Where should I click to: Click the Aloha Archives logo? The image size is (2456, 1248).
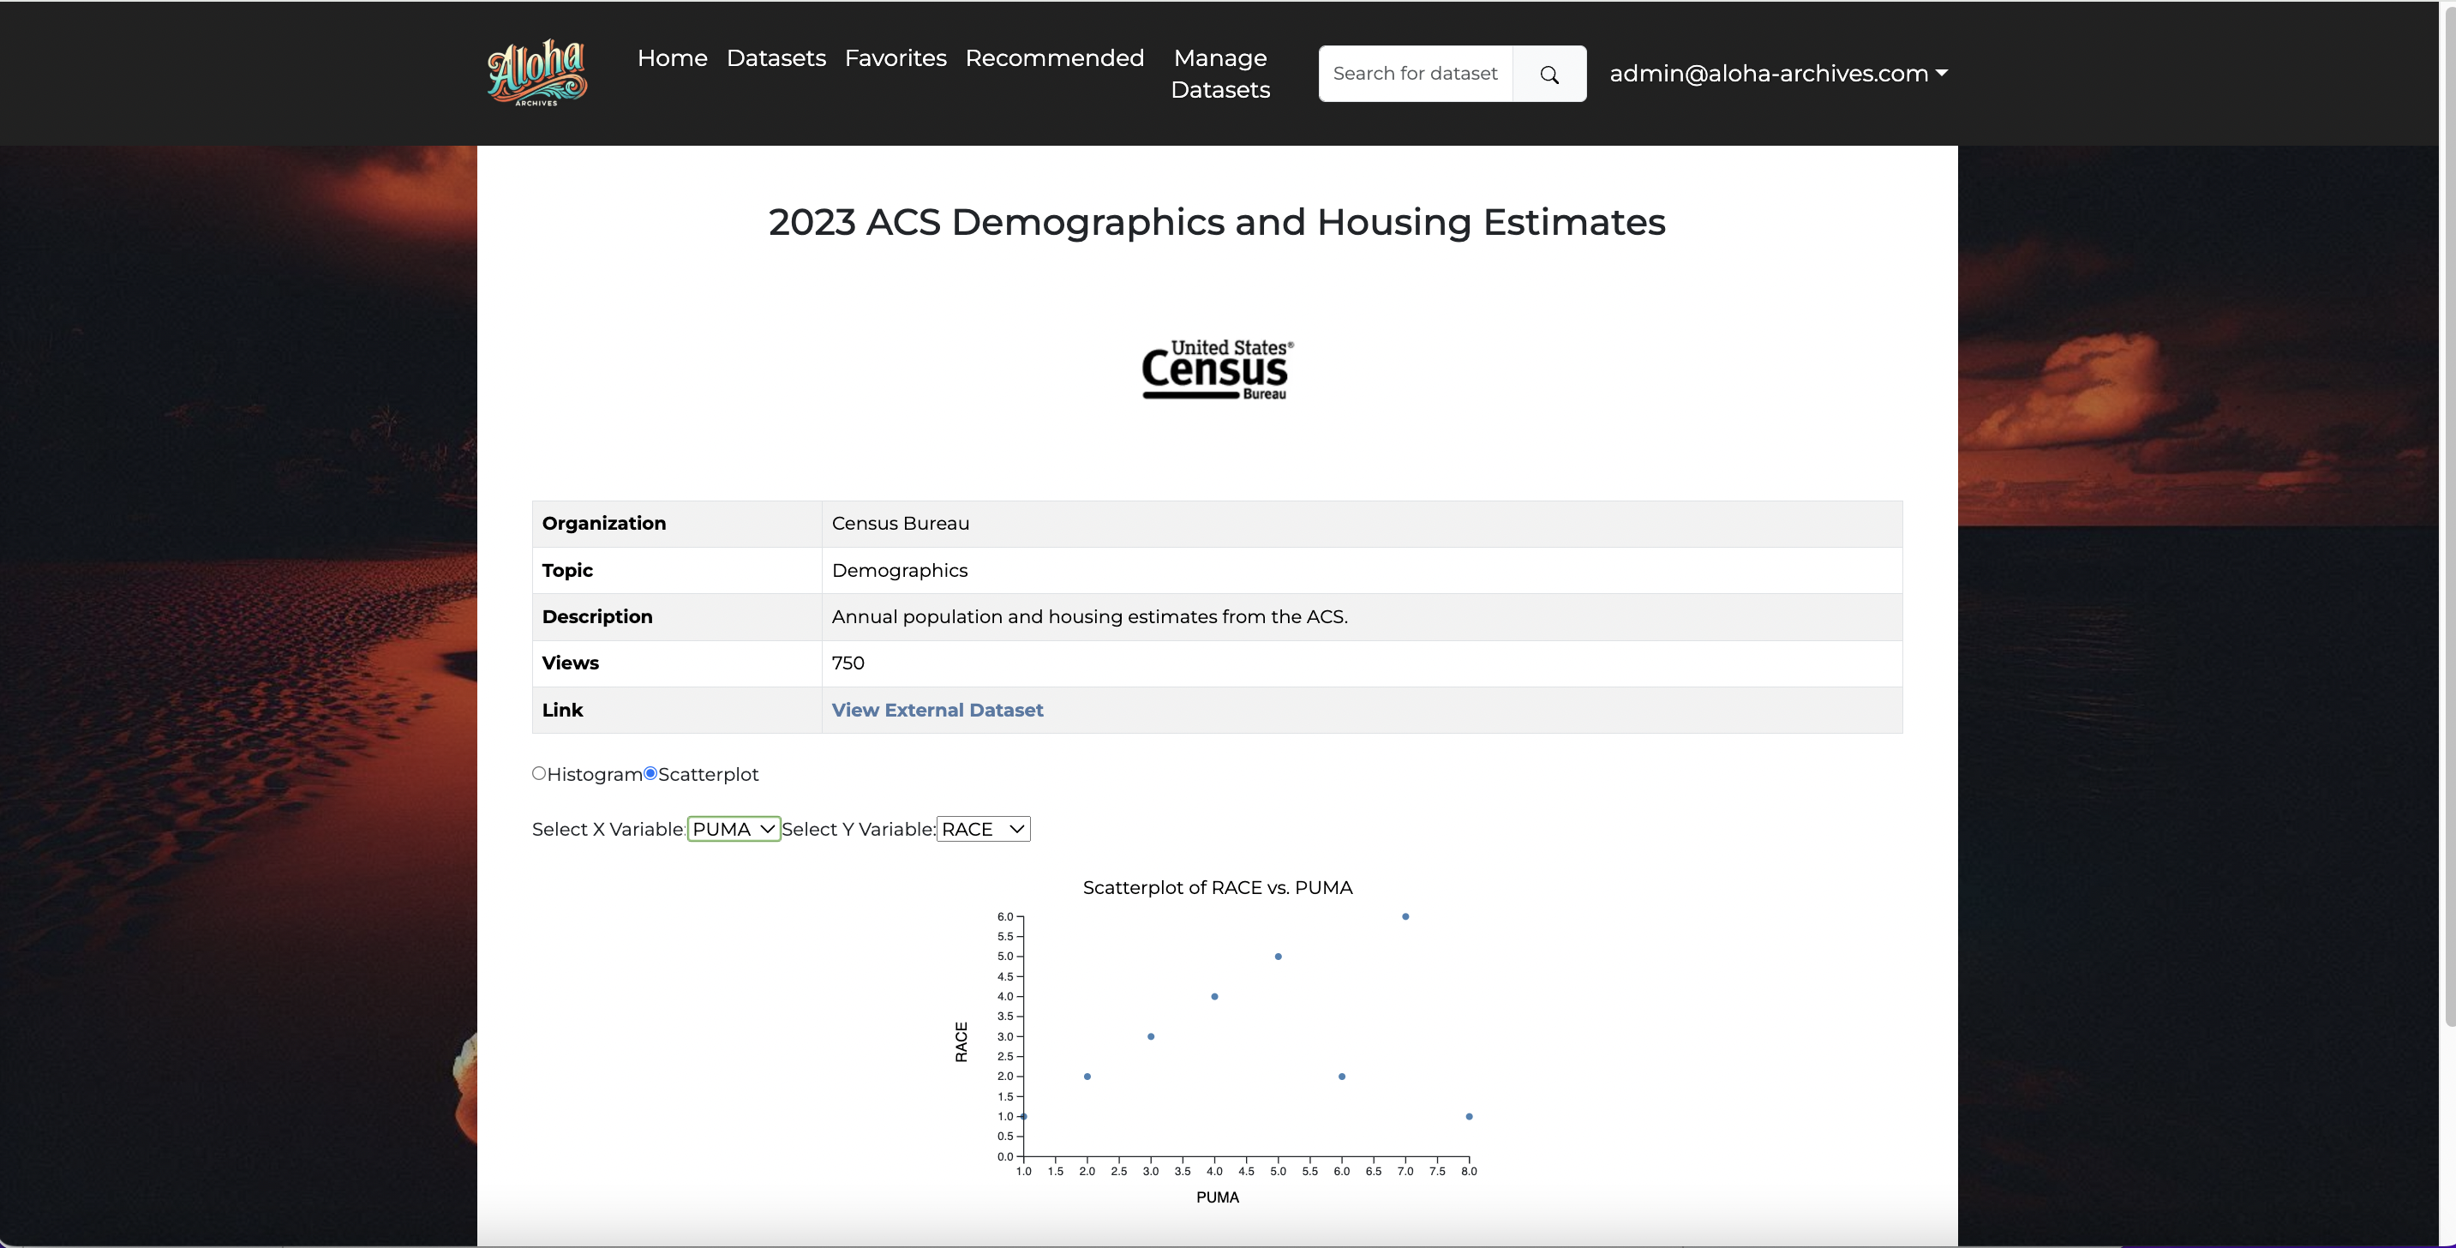coord(536,73)
